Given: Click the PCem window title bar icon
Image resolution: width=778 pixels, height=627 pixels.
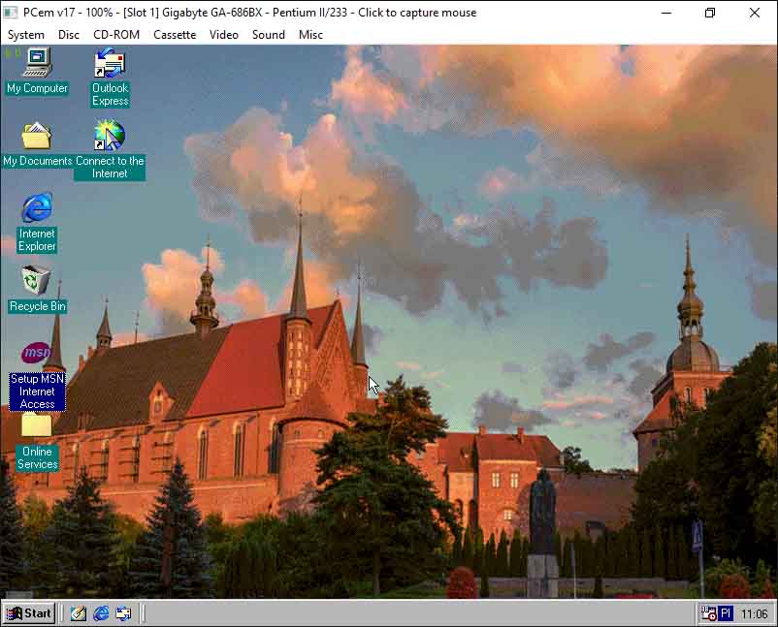Looking at the screenshot, I should [10, 13].
